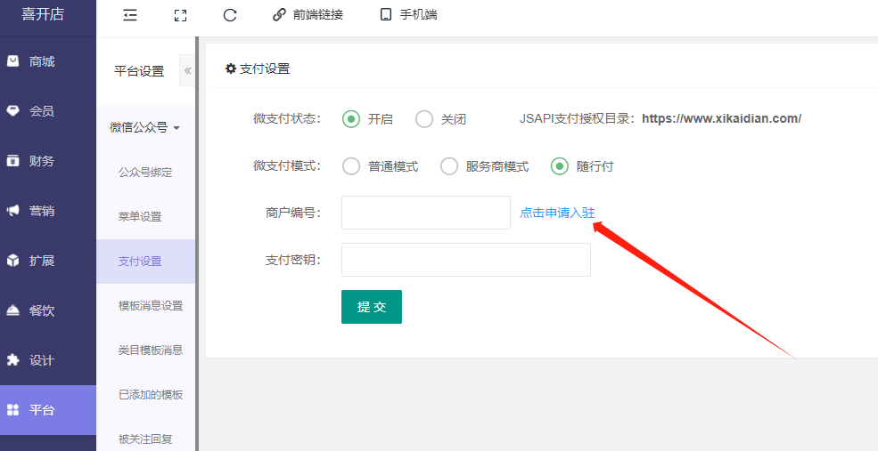Click the https://www.xikaidian.com/ URL text

[721, 118]
